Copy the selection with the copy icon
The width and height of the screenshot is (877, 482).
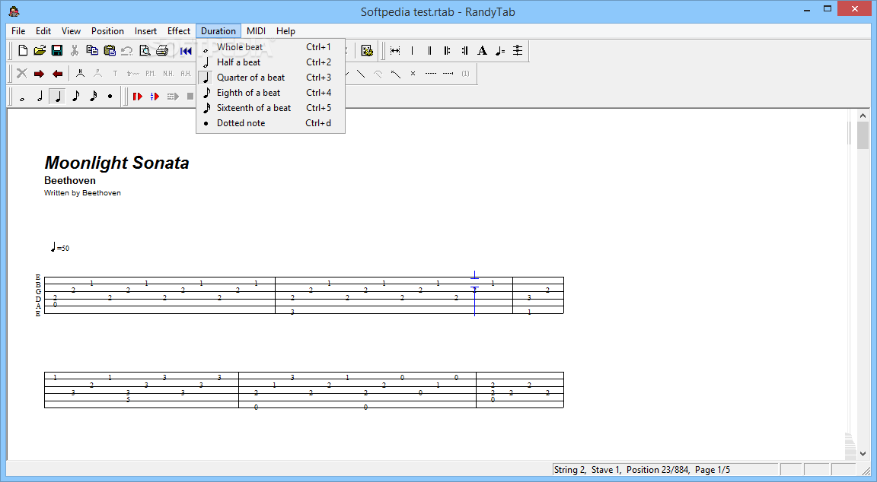[92, 51]
